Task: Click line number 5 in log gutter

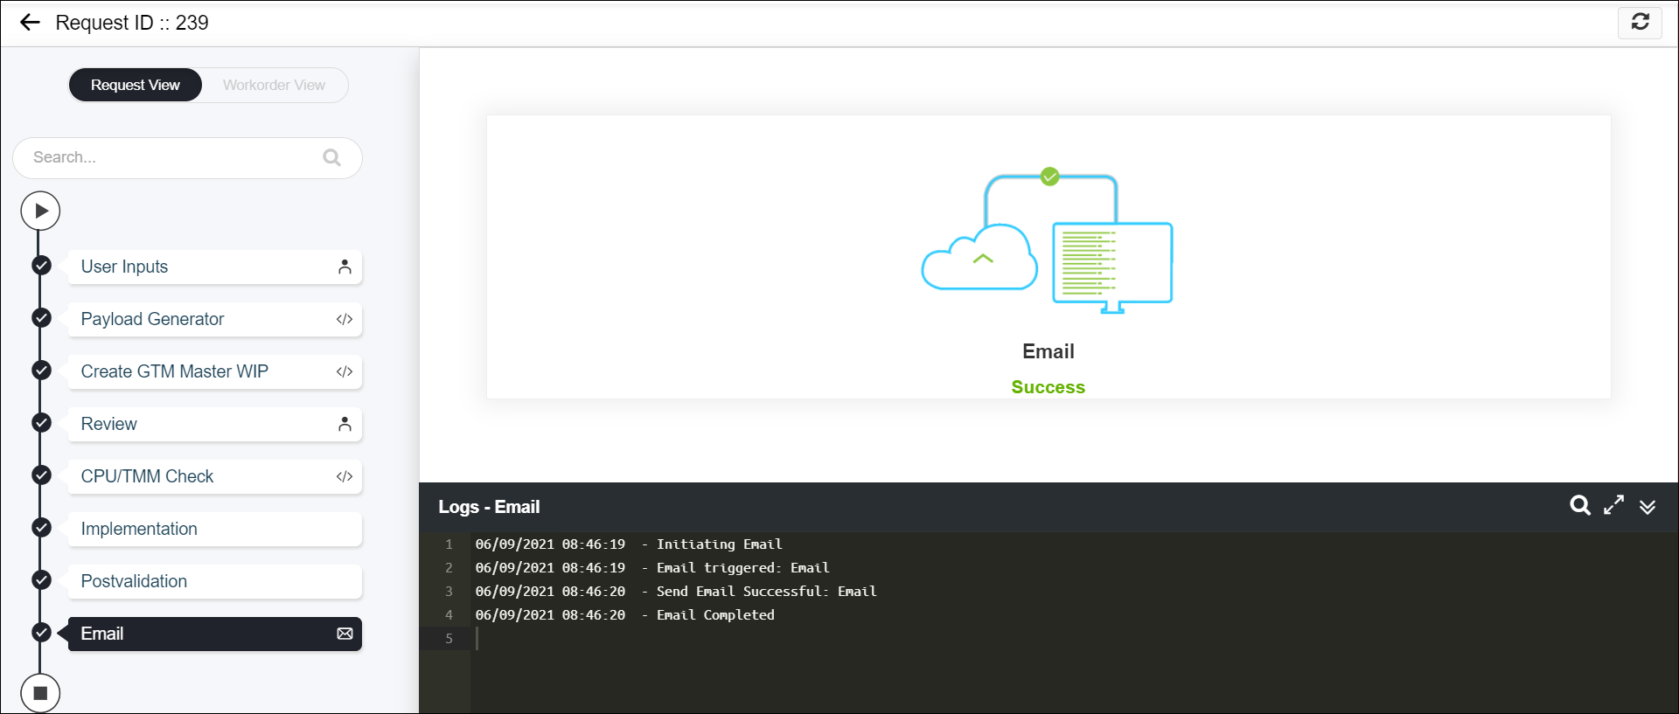Action: coord(449,639)
